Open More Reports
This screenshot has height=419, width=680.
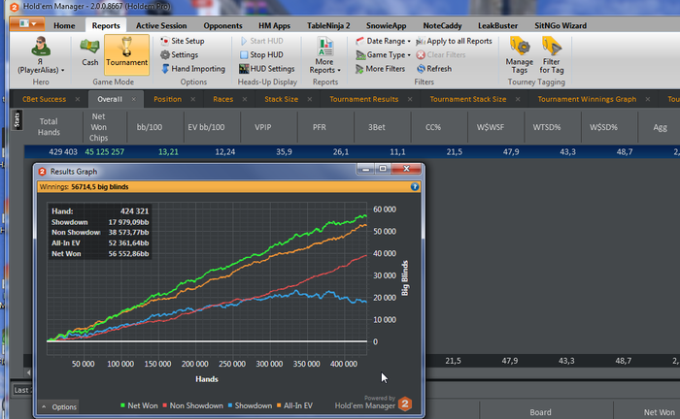coord(324,55)
